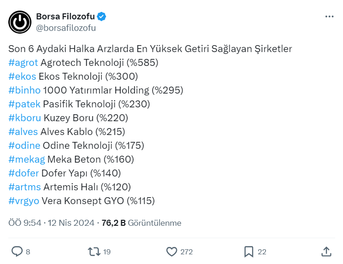
Task: Share the tweet via share icon
Action: [x=326, y=252]
